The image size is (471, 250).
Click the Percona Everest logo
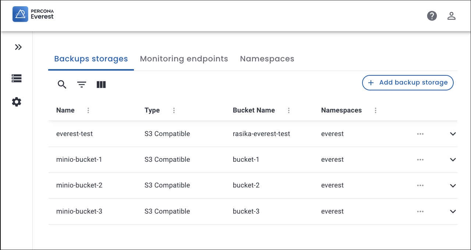(33, 14)
